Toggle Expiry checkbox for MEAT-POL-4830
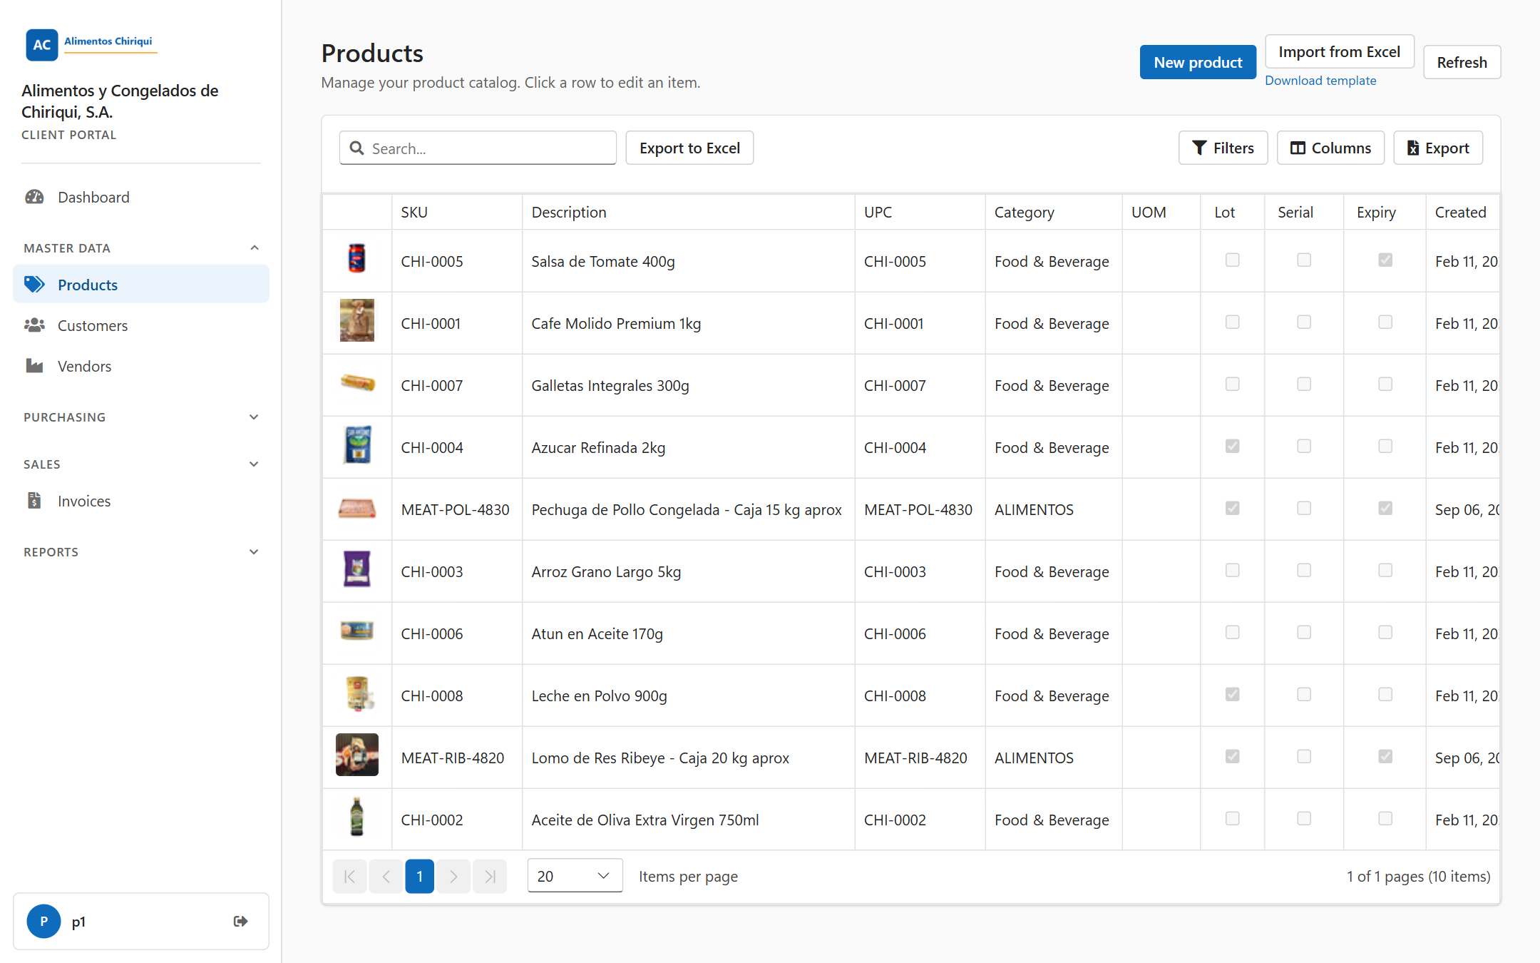 pos(1385,508)
